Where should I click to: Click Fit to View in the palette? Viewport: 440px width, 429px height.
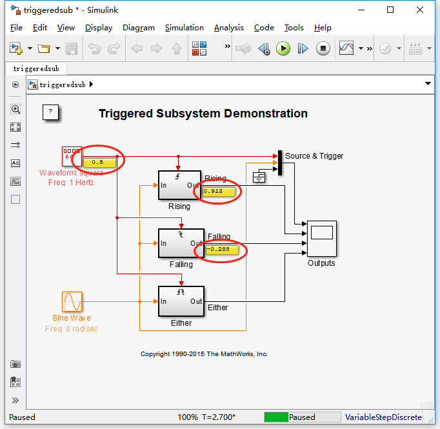[x=15, y=127]
